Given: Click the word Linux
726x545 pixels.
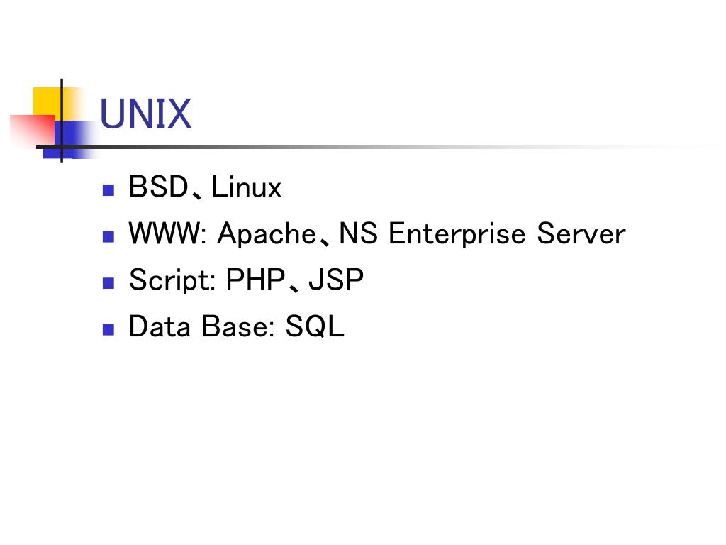Looking at the screenshot, I should point(246,187).
